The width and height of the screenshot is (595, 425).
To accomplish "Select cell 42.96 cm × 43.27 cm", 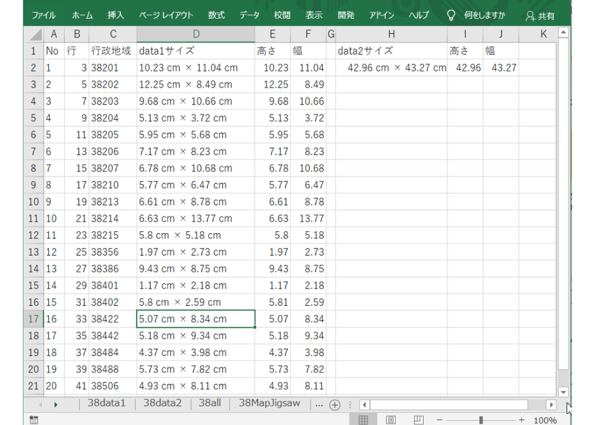I will 392,68.
